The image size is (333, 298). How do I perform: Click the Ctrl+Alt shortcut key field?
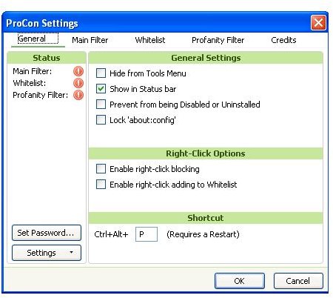click(x=147, y=234)
